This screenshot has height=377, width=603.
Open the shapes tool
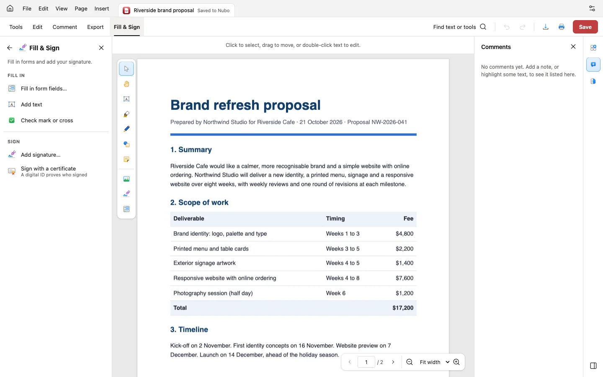pos(126,144)
